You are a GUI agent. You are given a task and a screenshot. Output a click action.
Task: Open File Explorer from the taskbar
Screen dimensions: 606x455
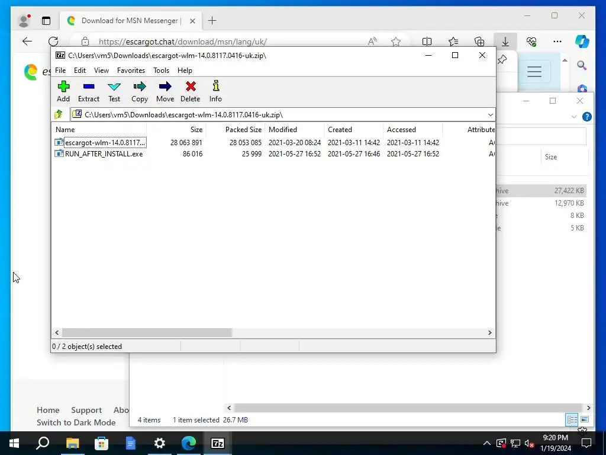(x=72, y=443)
